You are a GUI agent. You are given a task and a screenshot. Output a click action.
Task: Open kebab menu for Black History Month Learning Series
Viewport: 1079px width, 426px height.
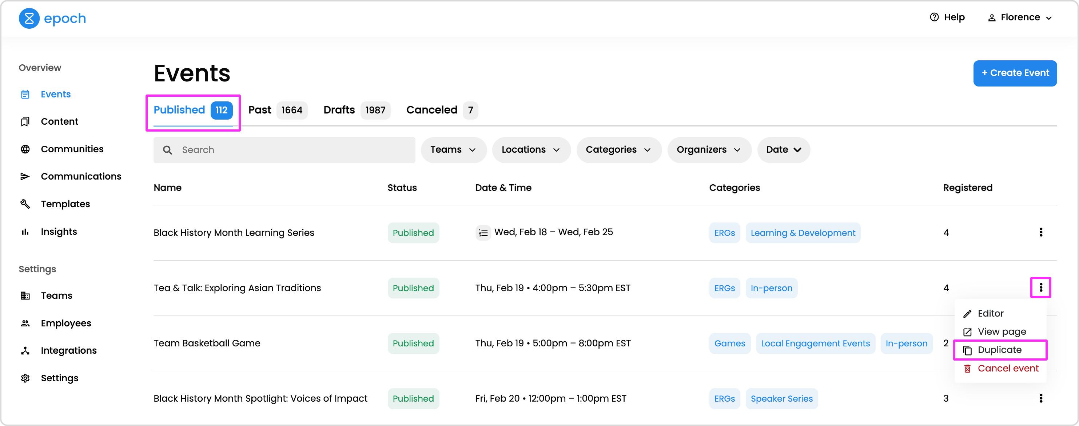click(1040, 232)
